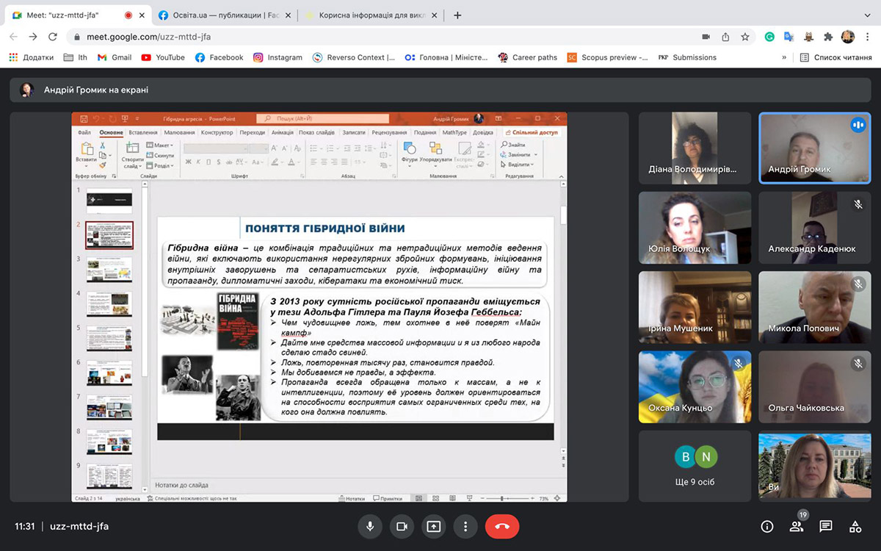Screen dimensions: 881x551
Task: Toggle the camera on or off
Action: pyautogui.click(x=402, y=526)
